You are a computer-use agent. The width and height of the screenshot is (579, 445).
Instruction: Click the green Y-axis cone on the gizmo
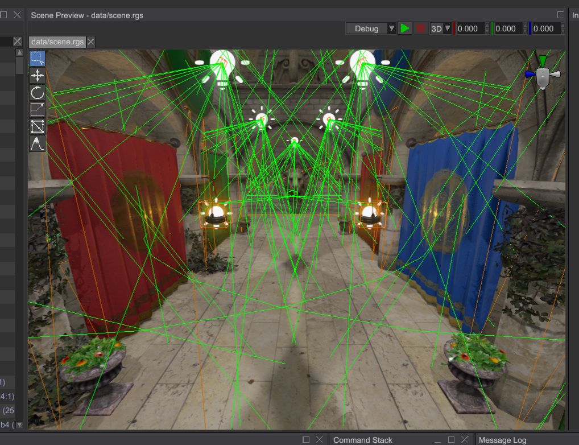tap(543, 60)
